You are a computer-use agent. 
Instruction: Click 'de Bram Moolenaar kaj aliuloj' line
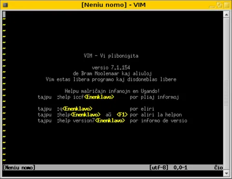click(112, 74)
